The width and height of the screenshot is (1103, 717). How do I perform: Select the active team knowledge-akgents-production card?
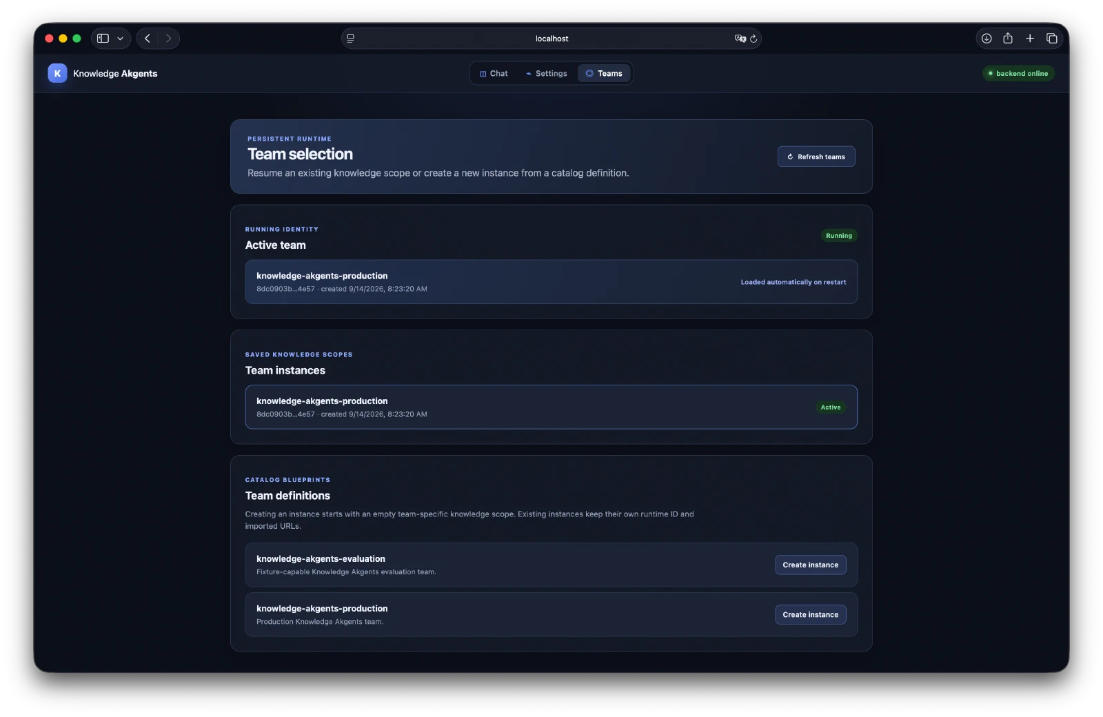551,282
